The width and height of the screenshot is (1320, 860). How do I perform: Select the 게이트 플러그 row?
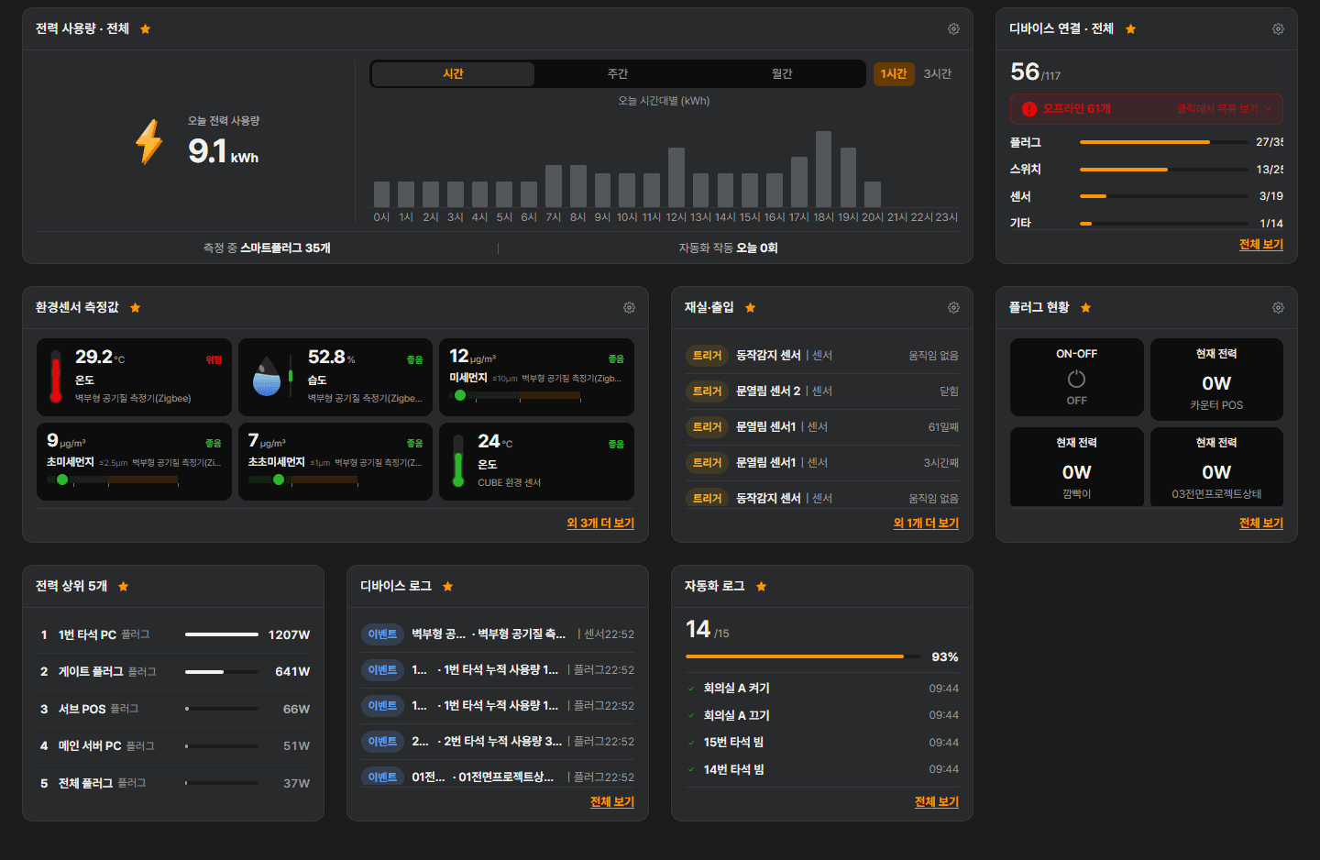pyautogui.click(x=175, y=672)
